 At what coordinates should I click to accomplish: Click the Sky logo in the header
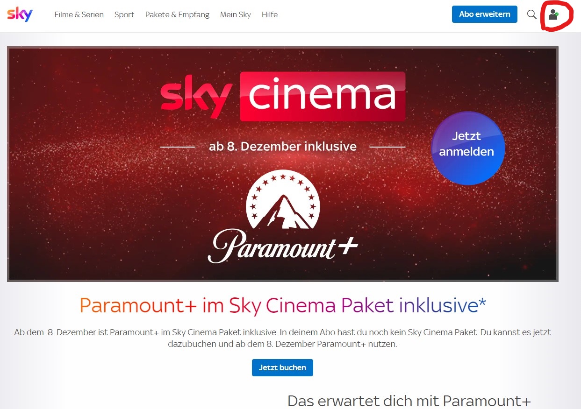20,14
